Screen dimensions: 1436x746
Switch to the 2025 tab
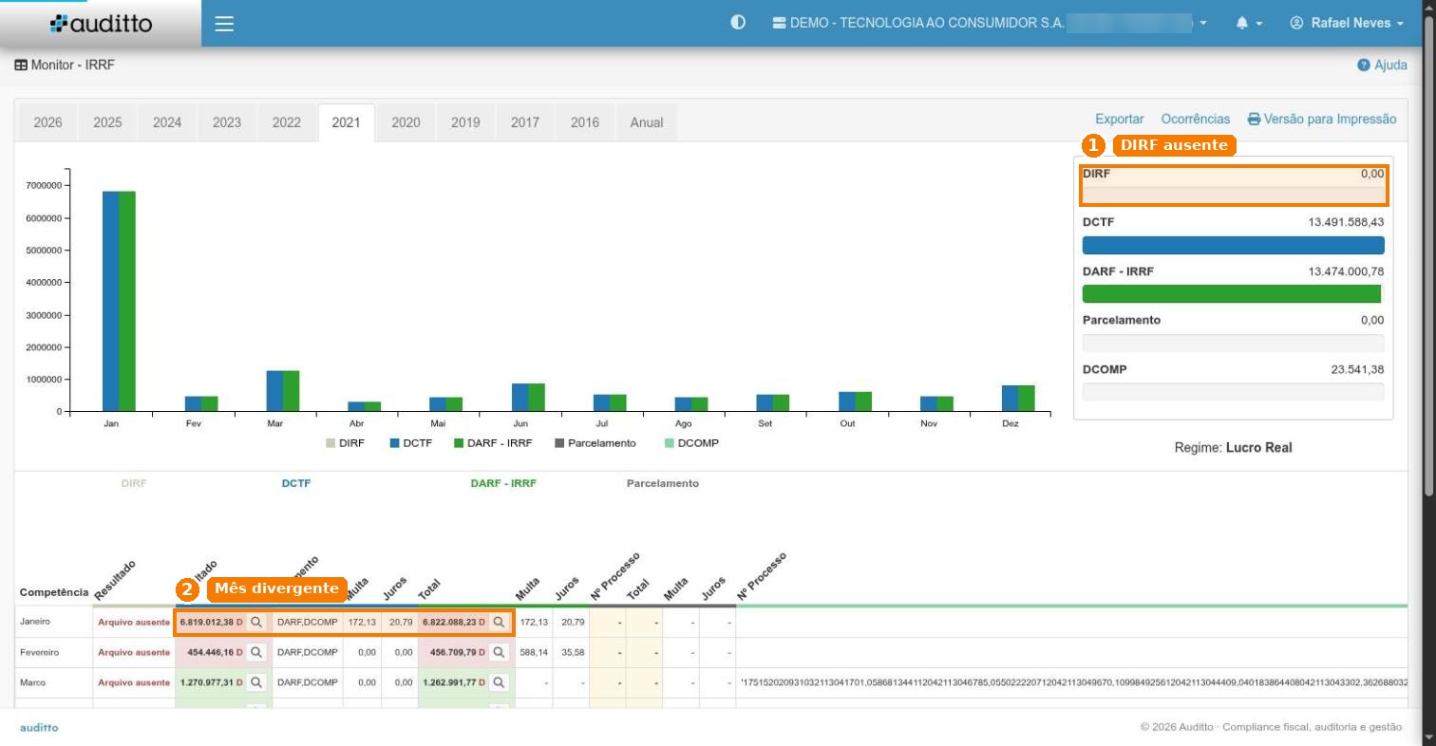click(x=107, y=122)
